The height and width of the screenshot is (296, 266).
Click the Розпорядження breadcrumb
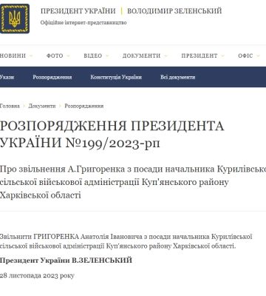pyautogui.click(x=84, y=106)
